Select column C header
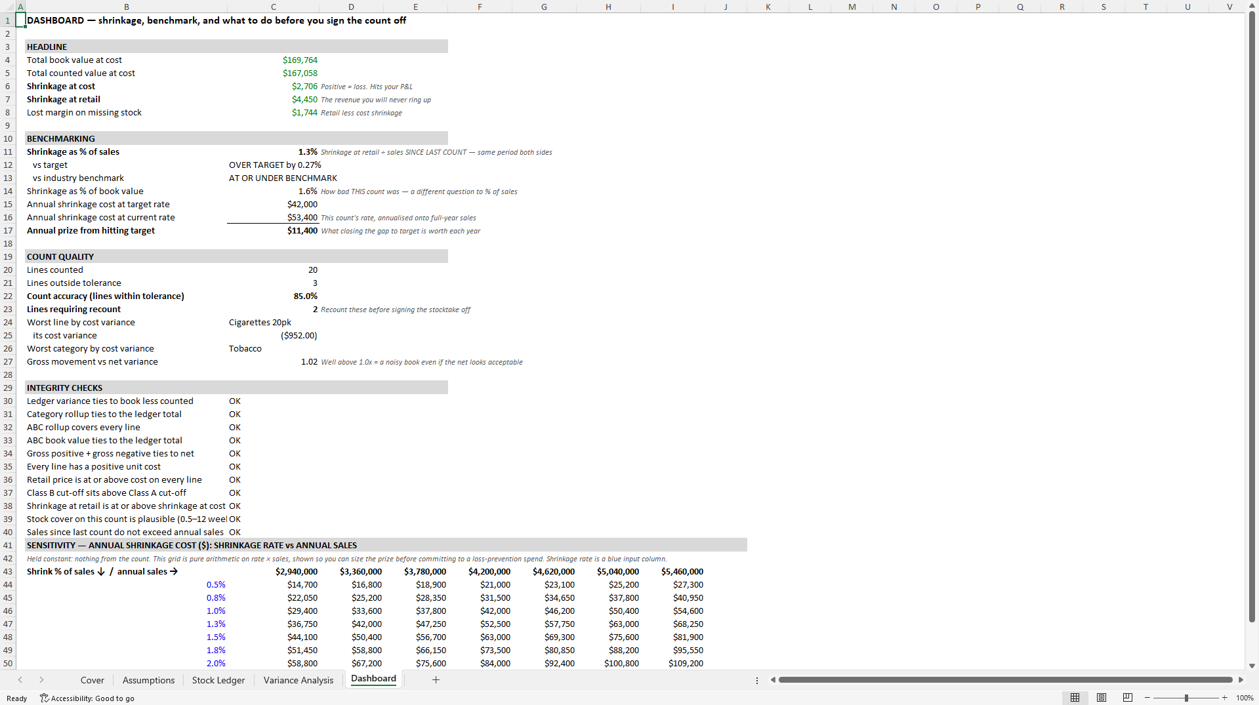 click(x=273, y=7)
